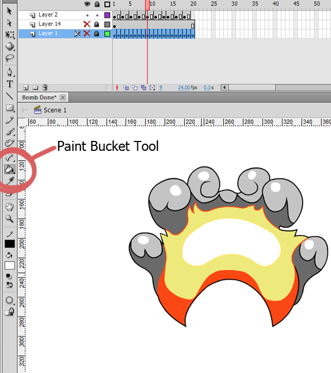Click first keyframe of Layer 14

click(114, 25)
